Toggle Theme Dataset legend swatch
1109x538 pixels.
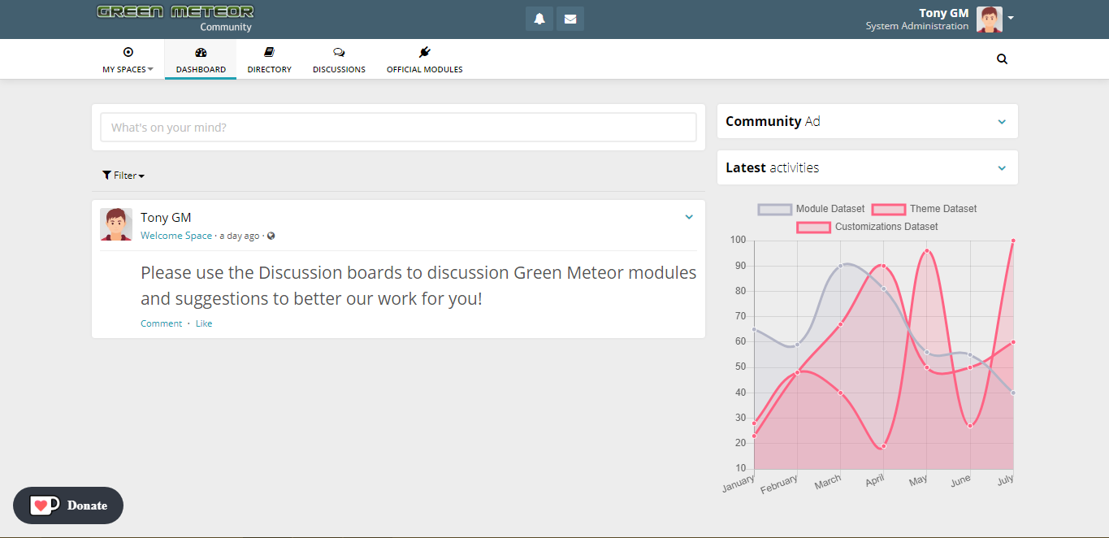coord(888,209)
